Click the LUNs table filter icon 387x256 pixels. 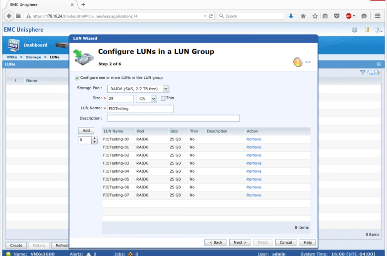tap(362, 72)
